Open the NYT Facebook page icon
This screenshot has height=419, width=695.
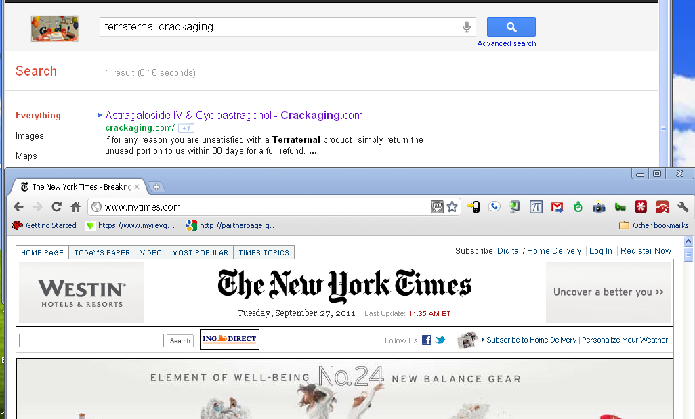[427, 340]
